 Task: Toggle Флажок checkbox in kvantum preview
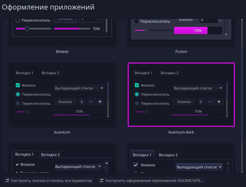(x=18, y=85)
